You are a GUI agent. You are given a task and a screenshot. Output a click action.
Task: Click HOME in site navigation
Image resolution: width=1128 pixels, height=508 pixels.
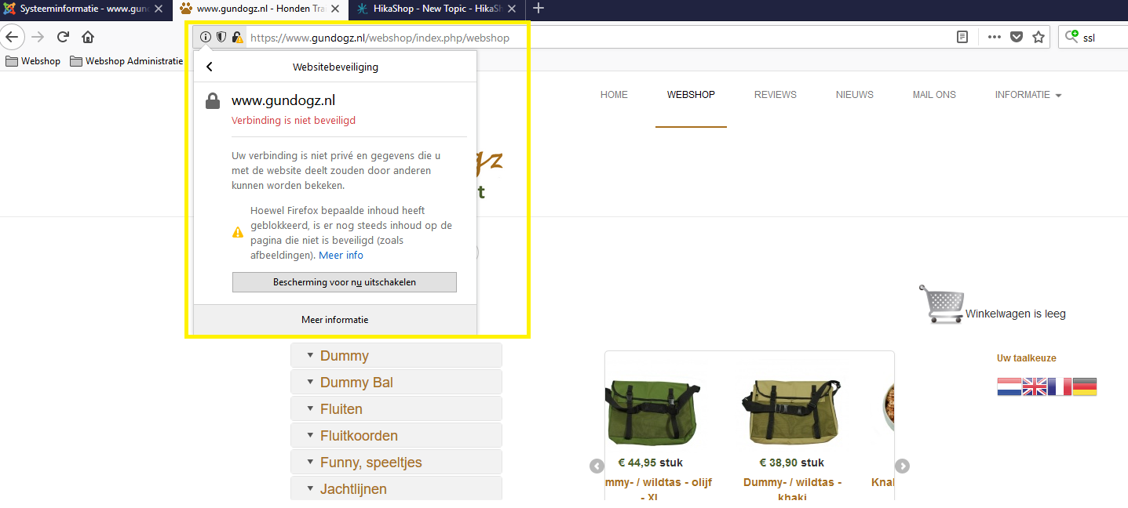point(614,95)
